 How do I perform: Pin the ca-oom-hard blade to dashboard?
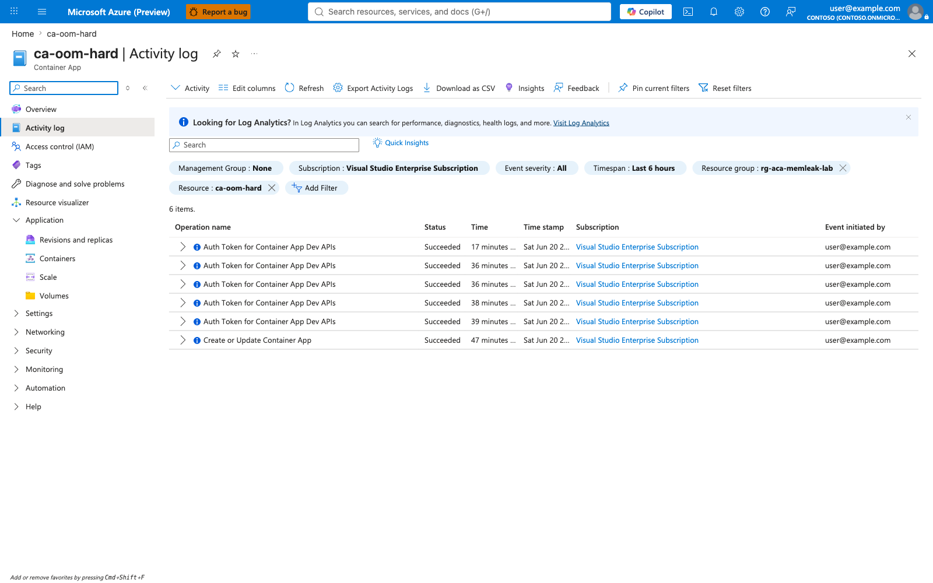pyautogui.click(x=217, y=54)
